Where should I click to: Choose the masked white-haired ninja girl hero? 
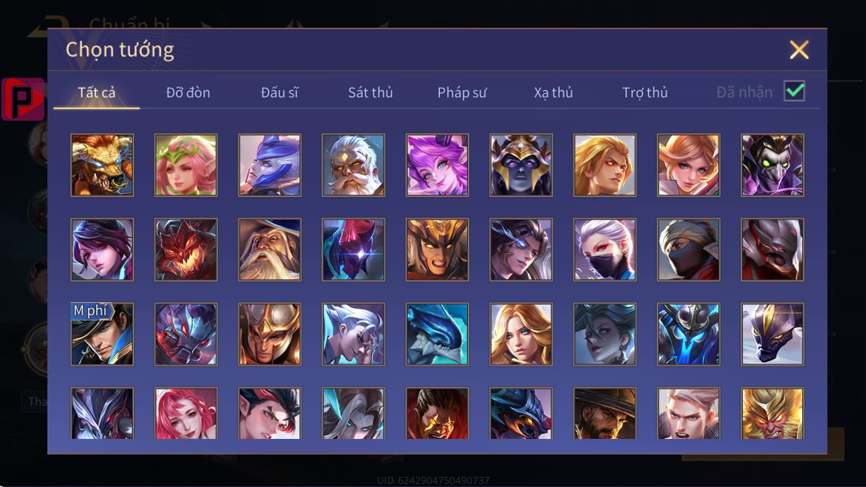click(x=605, y=249)
